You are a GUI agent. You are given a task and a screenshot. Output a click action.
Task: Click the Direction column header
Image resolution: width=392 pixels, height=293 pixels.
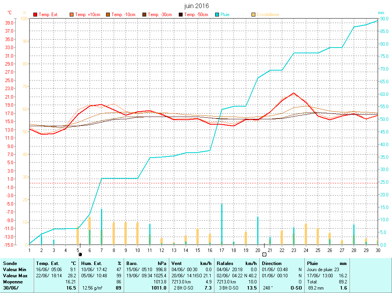272,263
